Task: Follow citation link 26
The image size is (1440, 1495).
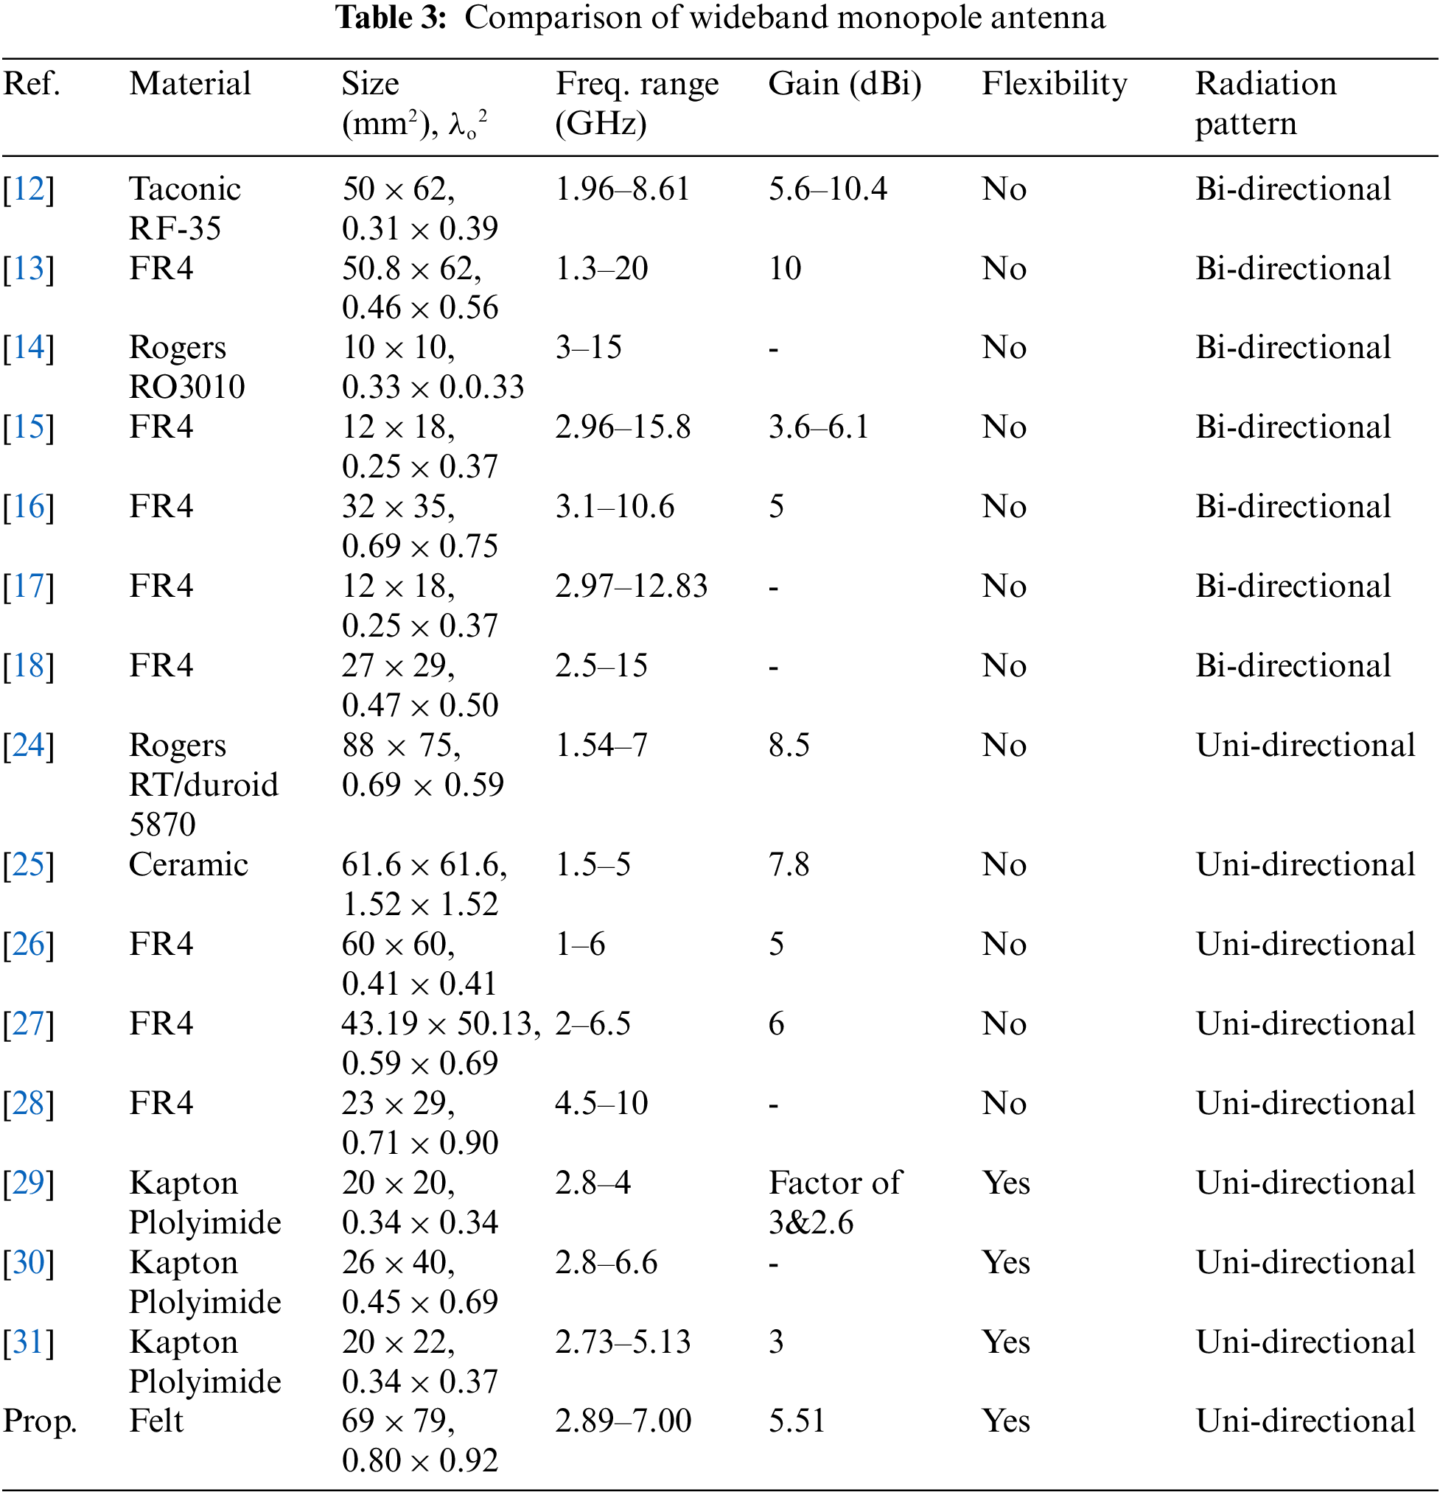Action: pyautogui.click(x=28, y=945)
